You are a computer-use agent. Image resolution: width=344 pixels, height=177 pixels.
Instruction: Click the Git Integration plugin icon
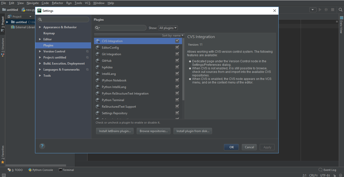click(98, 54)
